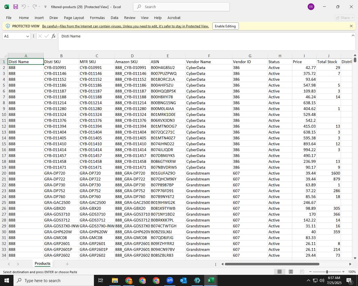Switch to Page Break Preview icon

pyautogui.click(x=302, y=272)
